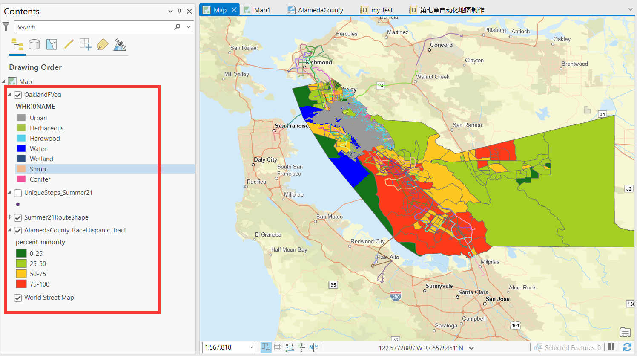Close the Contents pane

pos(189,11)
